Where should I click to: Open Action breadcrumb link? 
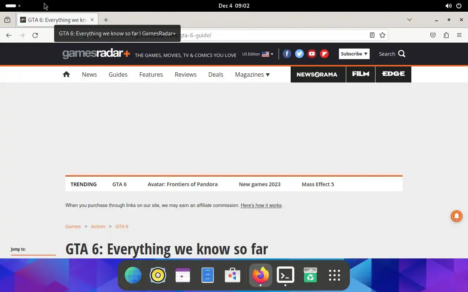[x=98, y=226]
